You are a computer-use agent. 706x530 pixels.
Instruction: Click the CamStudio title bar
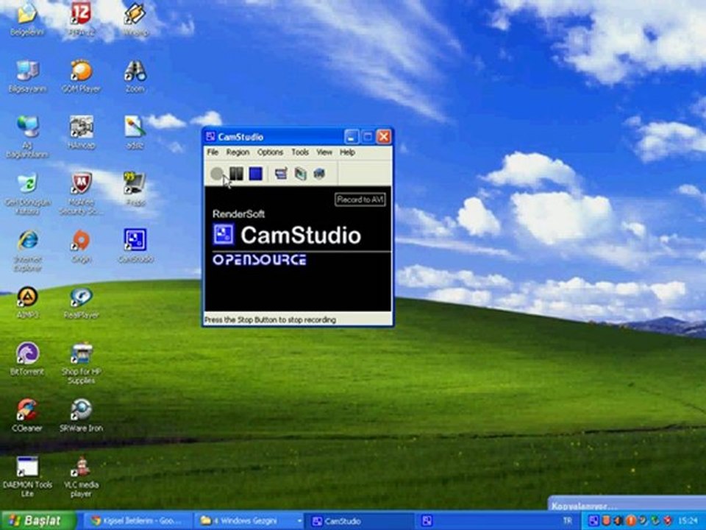pos(274,137)
